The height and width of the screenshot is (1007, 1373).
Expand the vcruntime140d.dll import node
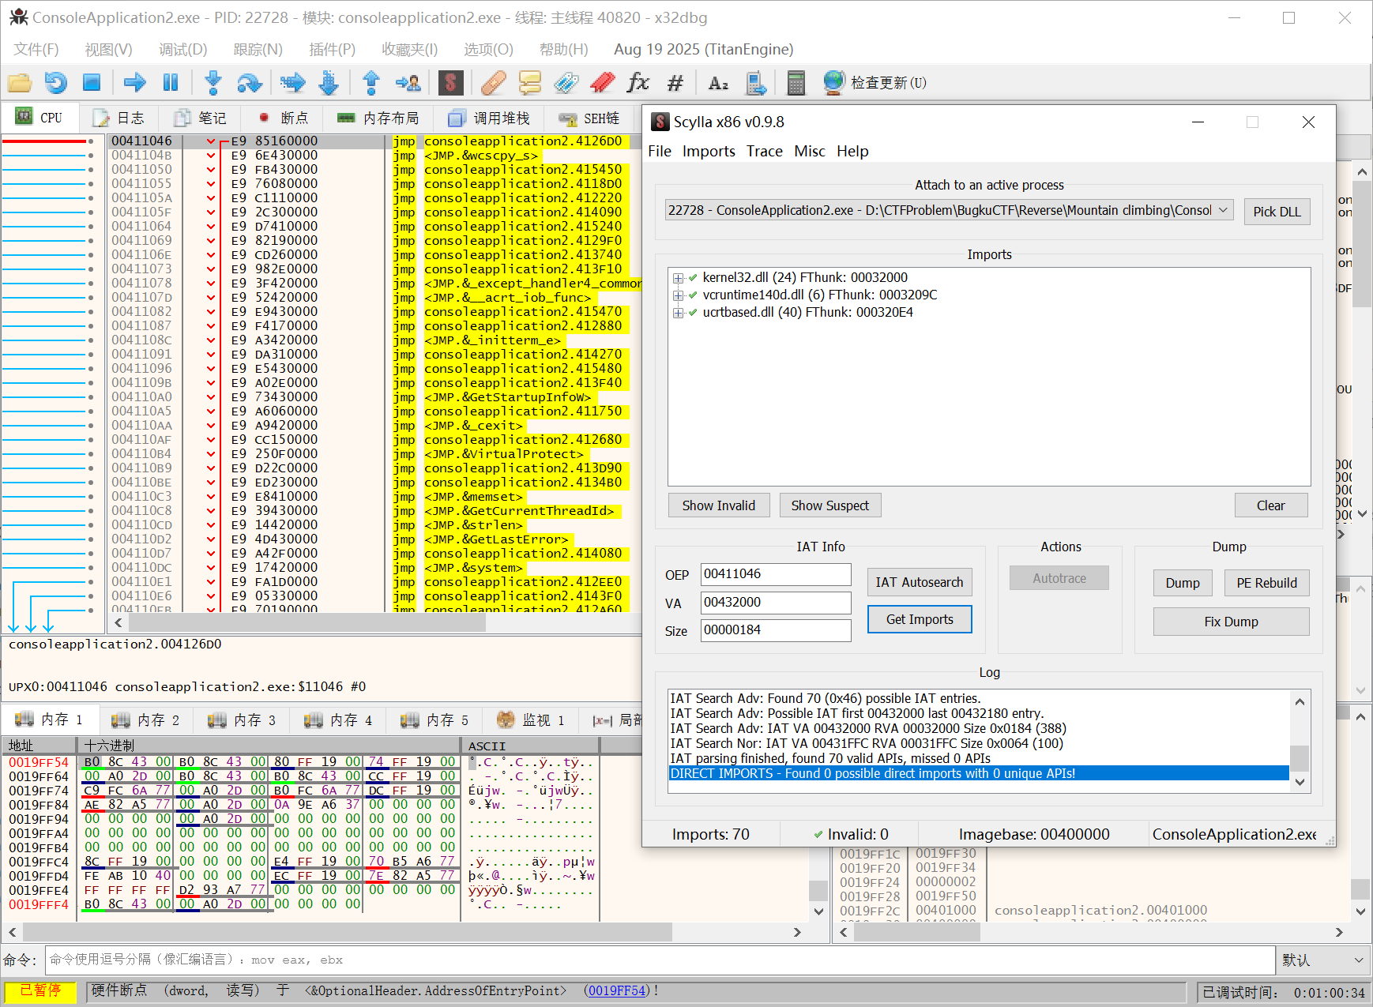(678, 295)
